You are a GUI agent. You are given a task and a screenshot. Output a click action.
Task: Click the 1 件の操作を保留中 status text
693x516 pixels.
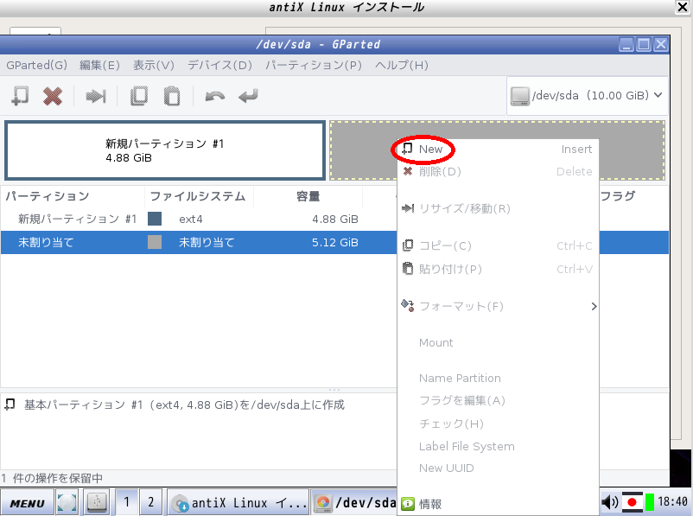point(52,478)
